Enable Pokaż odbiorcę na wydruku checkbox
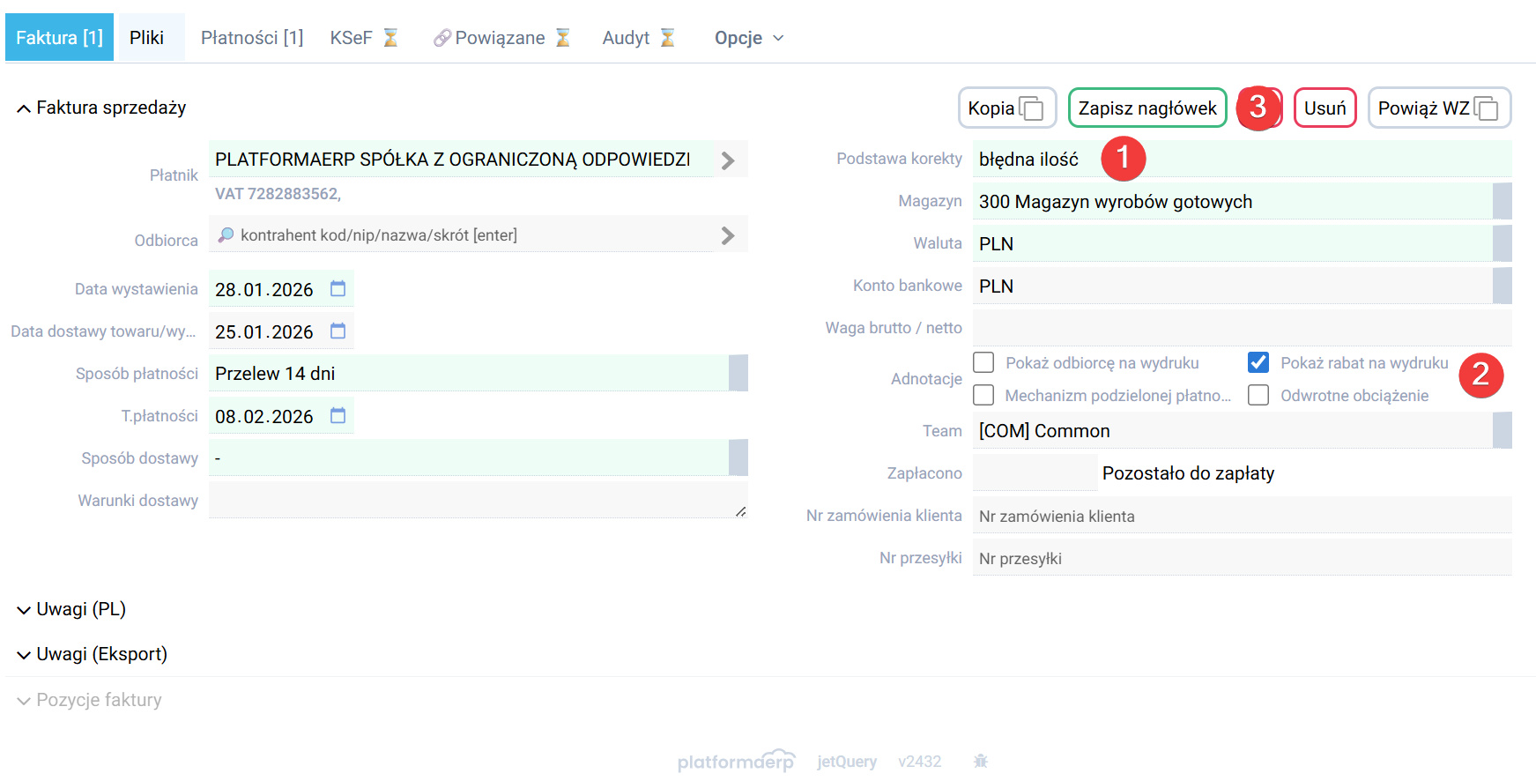Screen dimensions: 1536x781 coord(983,362)
